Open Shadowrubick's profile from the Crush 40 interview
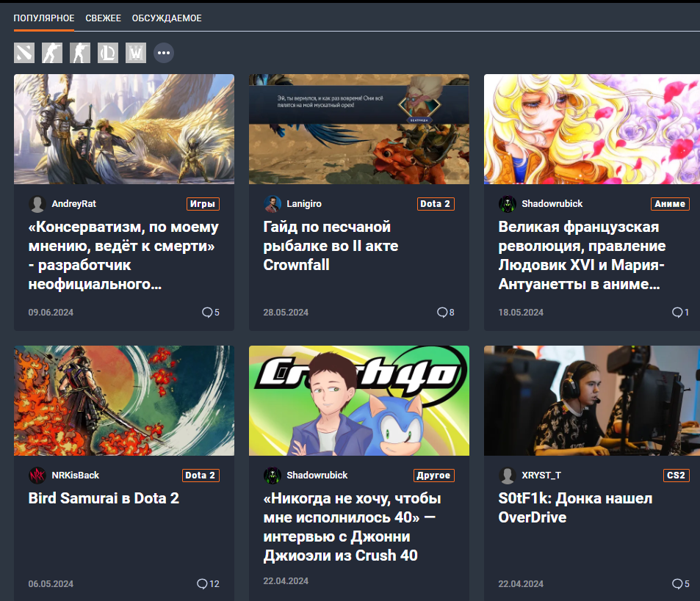 click(x=317, y=476)
